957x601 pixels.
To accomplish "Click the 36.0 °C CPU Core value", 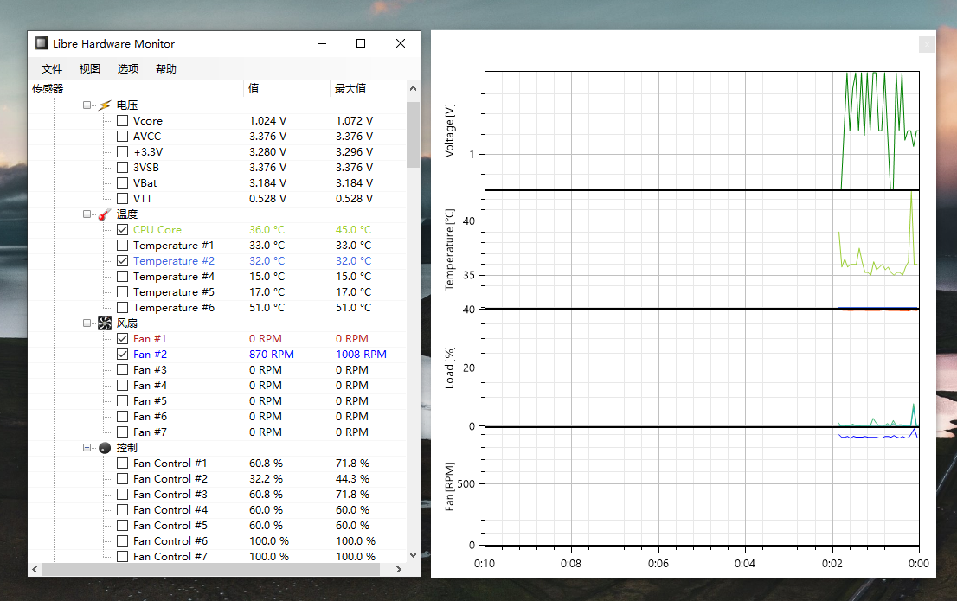I will coord(267,230).
